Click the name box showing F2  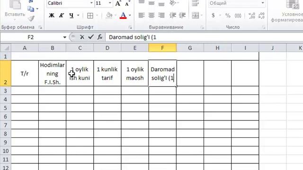(x=31, y=37)
